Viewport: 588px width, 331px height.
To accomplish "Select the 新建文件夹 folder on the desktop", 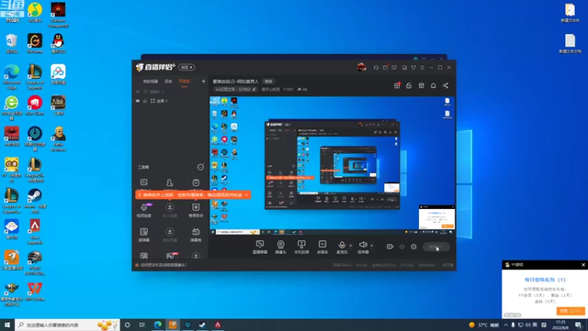I will coord(570,13).
